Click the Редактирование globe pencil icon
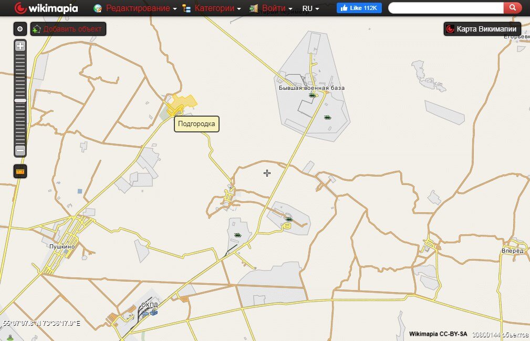The image size is (530, 341). (98, 8)
